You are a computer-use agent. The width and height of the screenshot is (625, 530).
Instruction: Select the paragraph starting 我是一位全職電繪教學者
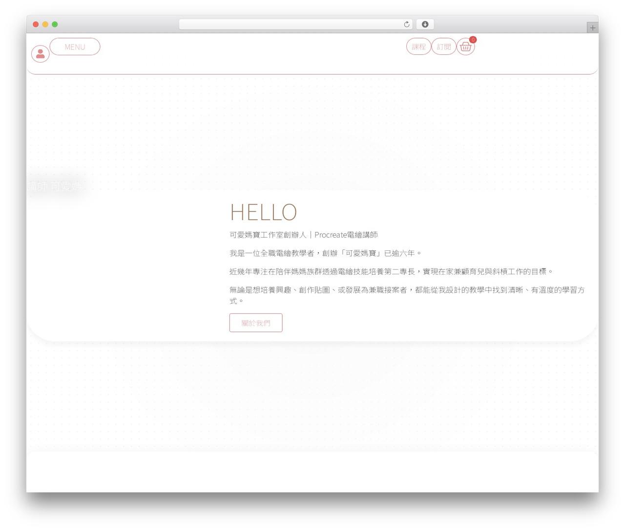click(x=325, y=253)
